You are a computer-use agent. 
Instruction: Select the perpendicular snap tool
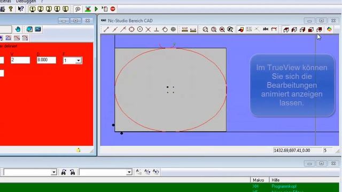(x=157, y=29)
